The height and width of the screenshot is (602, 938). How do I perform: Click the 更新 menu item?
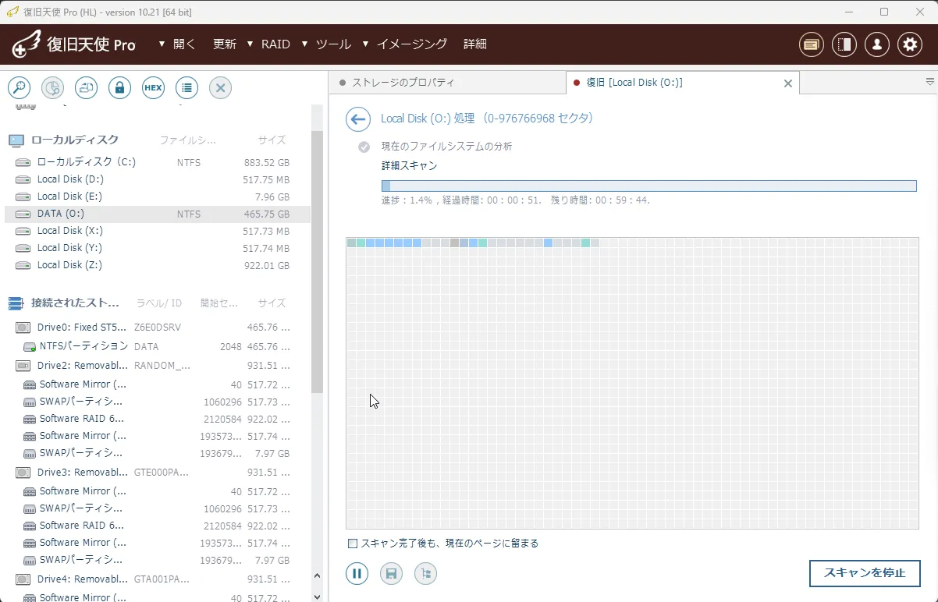[225, 44]
